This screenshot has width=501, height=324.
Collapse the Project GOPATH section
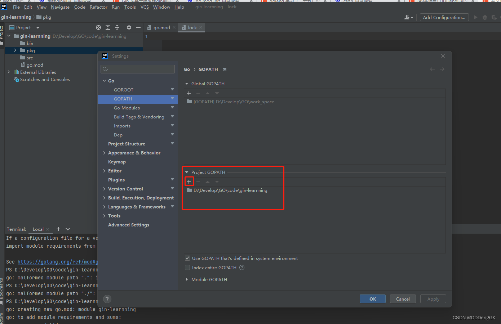[x=187, y=172]
